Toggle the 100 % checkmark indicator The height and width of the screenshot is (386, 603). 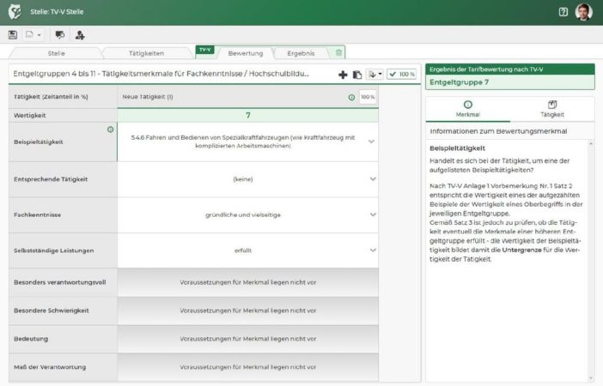pos(401,75)
